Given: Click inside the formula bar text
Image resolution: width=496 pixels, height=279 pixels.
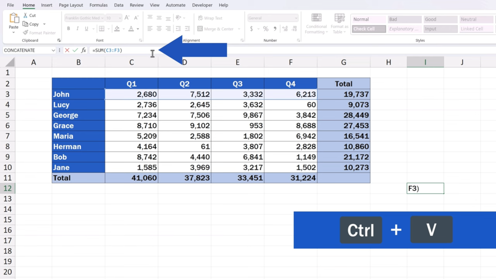Looking at the screenshot, I should pos(107,50).
